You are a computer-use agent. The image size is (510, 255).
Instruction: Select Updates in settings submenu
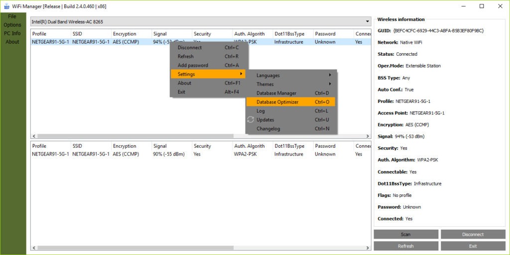tap(291, 120)
